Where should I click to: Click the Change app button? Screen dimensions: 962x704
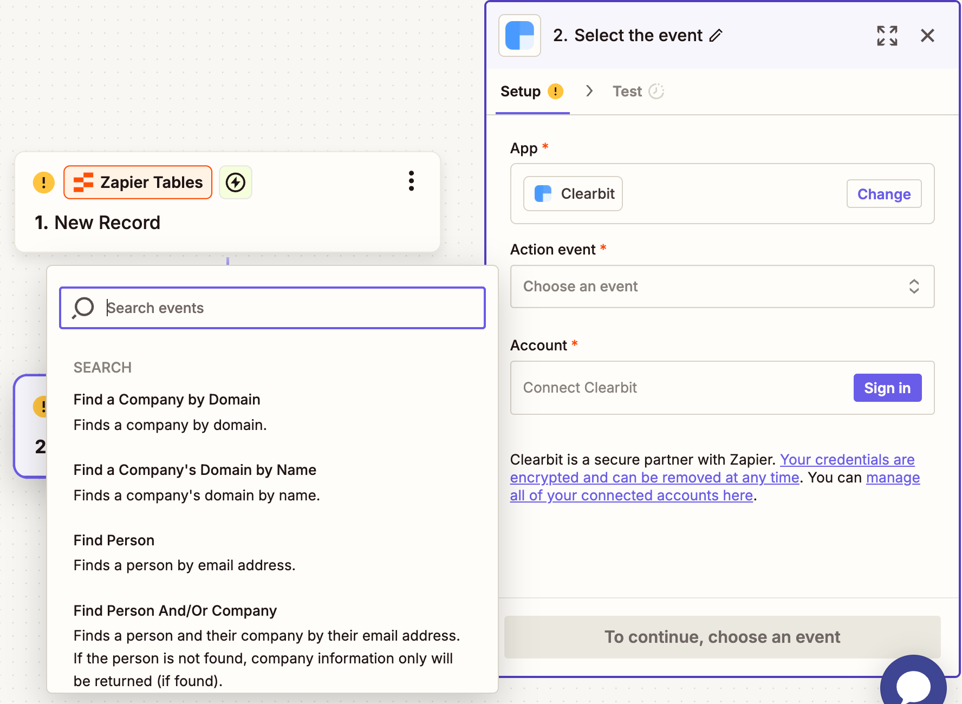click(x=884, y=194)
